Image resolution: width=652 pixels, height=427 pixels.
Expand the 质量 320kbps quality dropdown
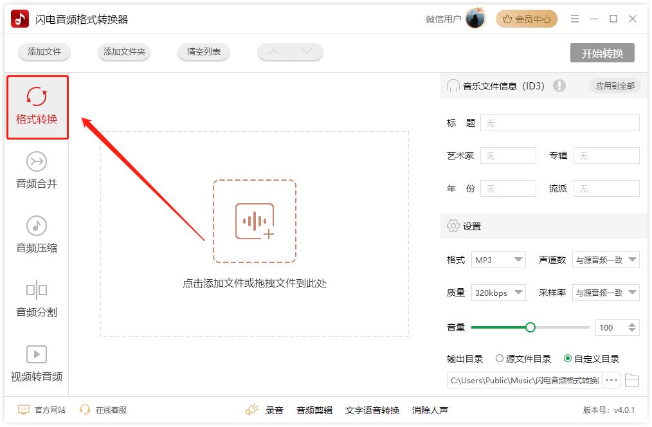[498, 293]
